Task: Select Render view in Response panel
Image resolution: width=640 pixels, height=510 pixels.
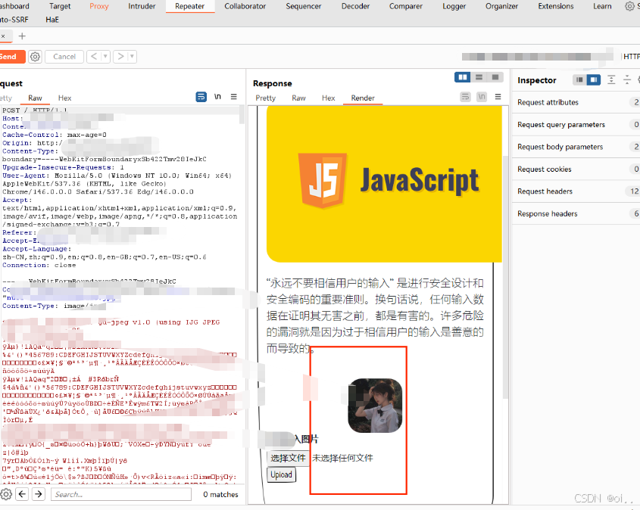Action: (363, 98)
